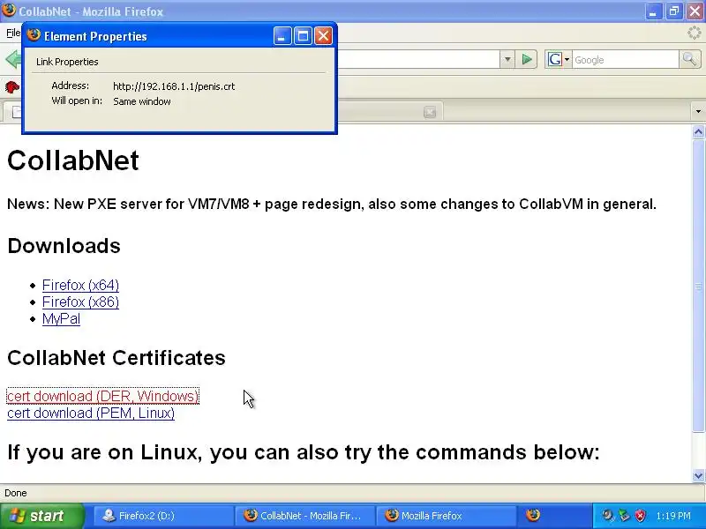
Task: Open the address bar history dropdown arrow
Action: 507,59
